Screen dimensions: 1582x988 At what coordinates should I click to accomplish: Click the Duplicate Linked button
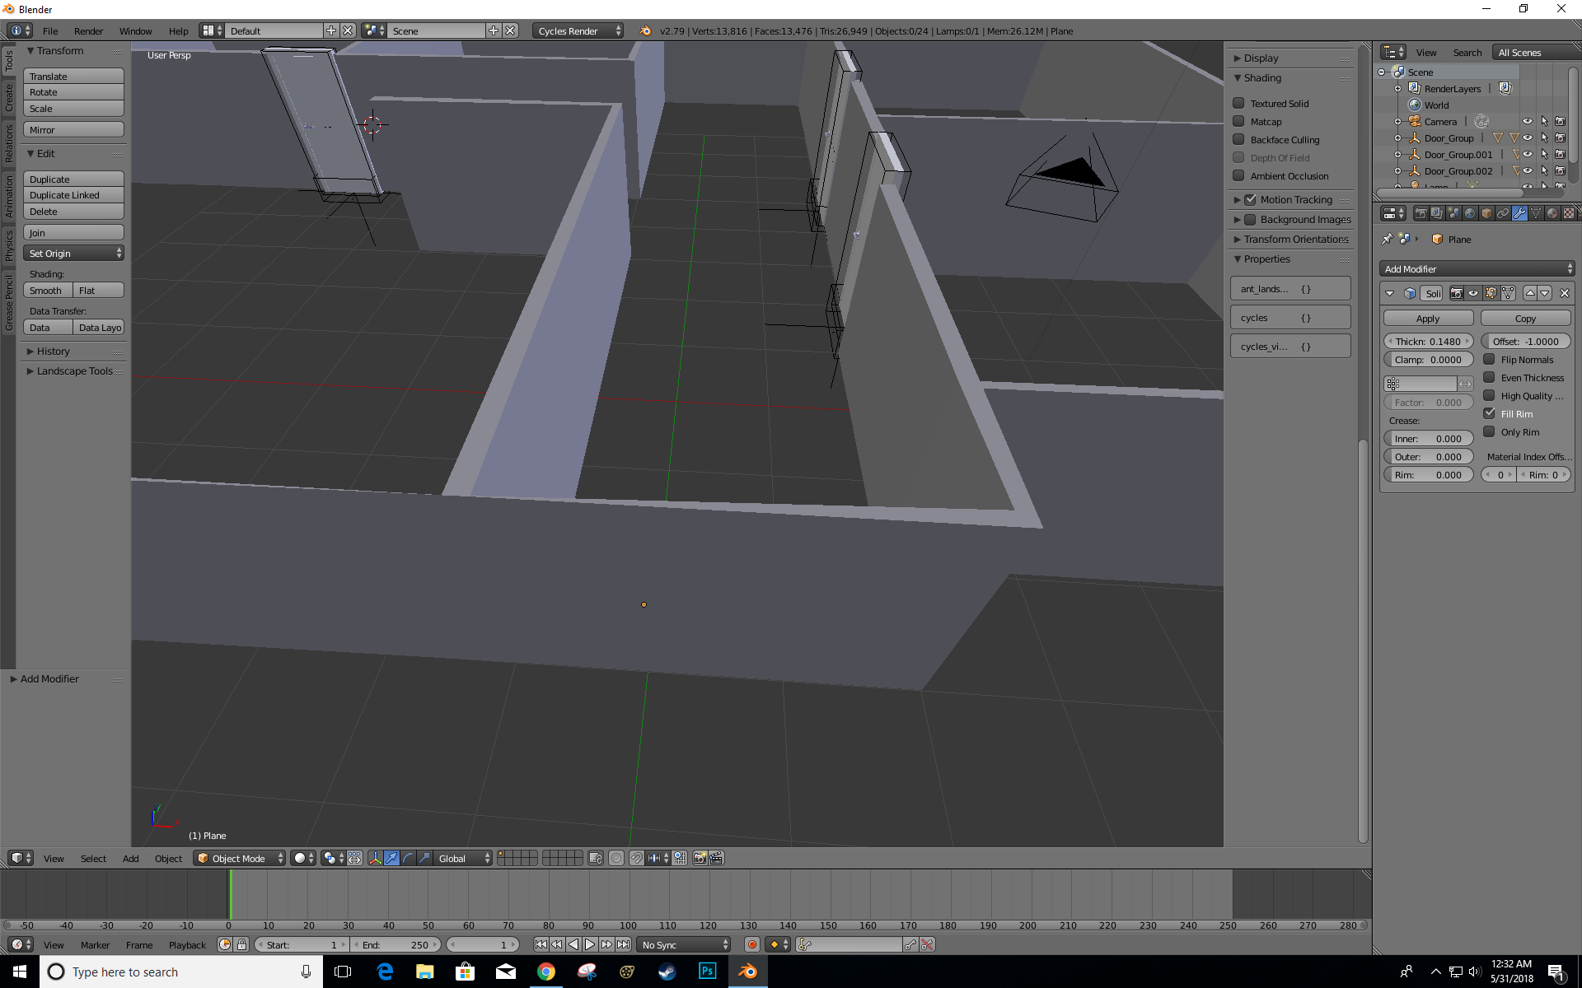pyautogui.click(x=73, y=195)
